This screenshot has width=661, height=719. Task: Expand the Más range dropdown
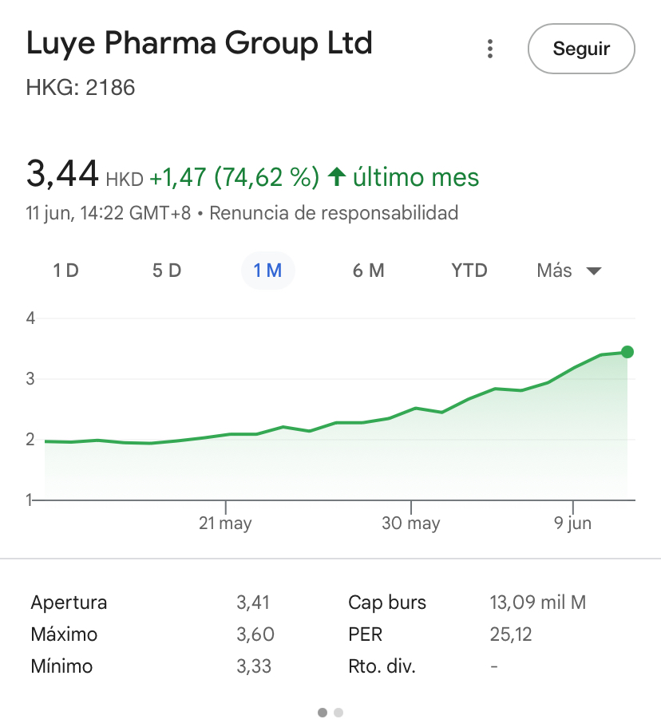click(x=569, y=271)
